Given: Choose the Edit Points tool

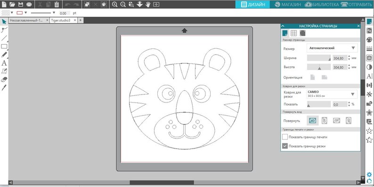Looking at the screenshot, I should [x=4, y=30].
